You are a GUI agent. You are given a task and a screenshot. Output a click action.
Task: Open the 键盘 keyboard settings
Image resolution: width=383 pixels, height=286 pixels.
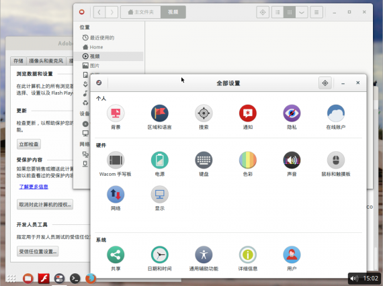(x=204, y=160)
